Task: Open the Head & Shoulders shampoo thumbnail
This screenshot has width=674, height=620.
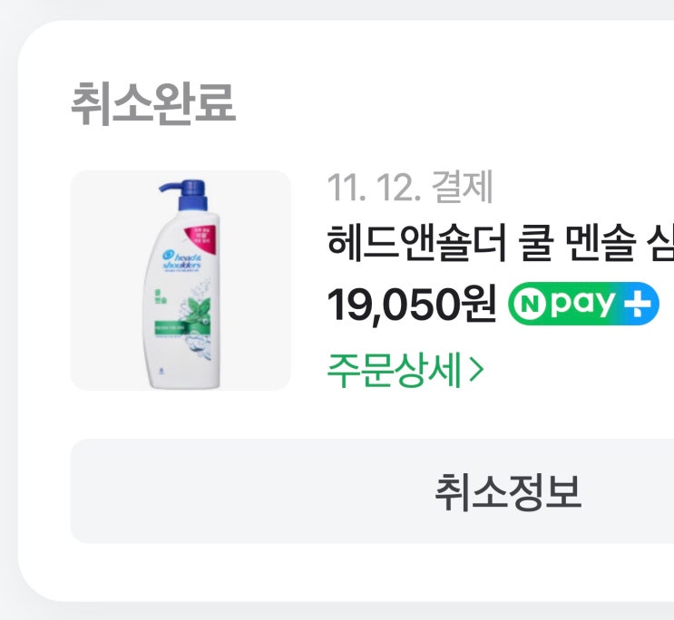Action: pos(181,281)
